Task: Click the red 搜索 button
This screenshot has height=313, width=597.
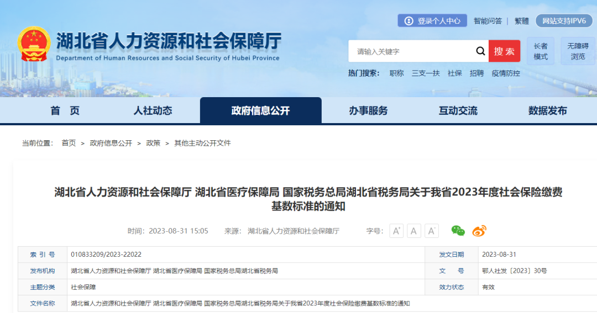Action: point(504,51)
